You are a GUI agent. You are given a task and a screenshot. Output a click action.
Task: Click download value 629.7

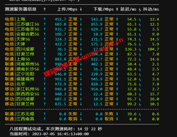tap(97, 29)
